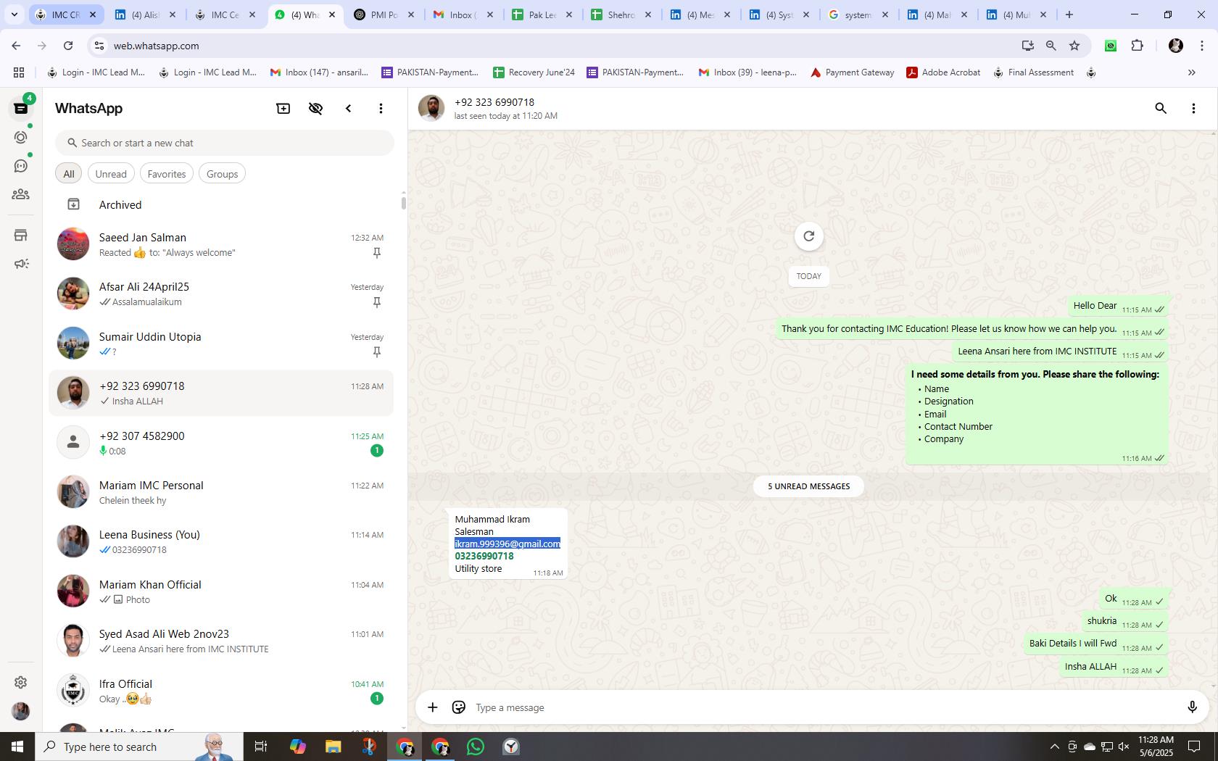Screen dimensions: 1218x761
Task: Expand the tab search dropdown arrow
Action: [x=14, y=14]
